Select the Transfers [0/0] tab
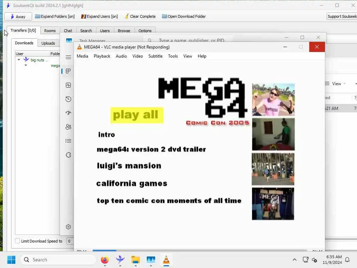The height and width of the screenshot is (268, 357). coord(23,30)
